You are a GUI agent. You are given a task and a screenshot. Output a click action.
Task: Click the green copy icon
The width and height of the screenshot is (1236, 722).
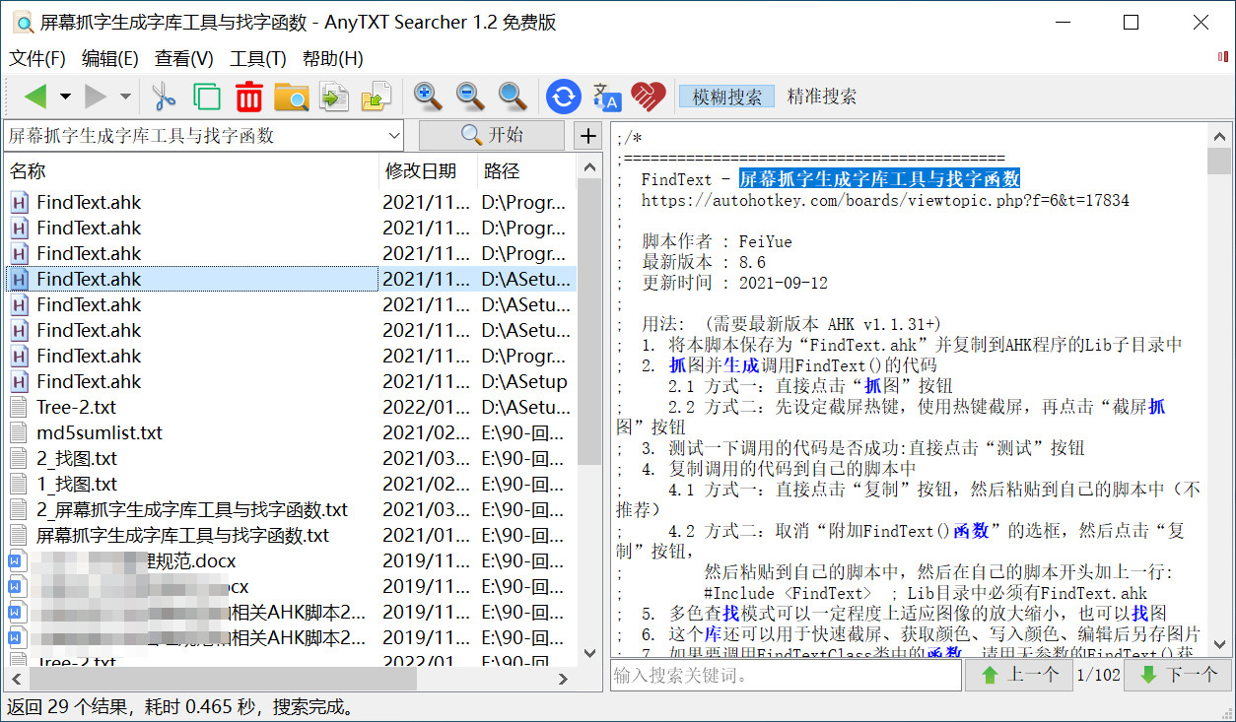(x=206, y=97)
